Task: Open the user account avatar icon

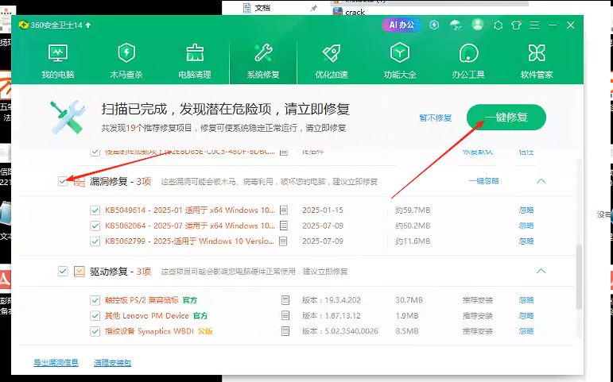Action: (x=477, y=25)
